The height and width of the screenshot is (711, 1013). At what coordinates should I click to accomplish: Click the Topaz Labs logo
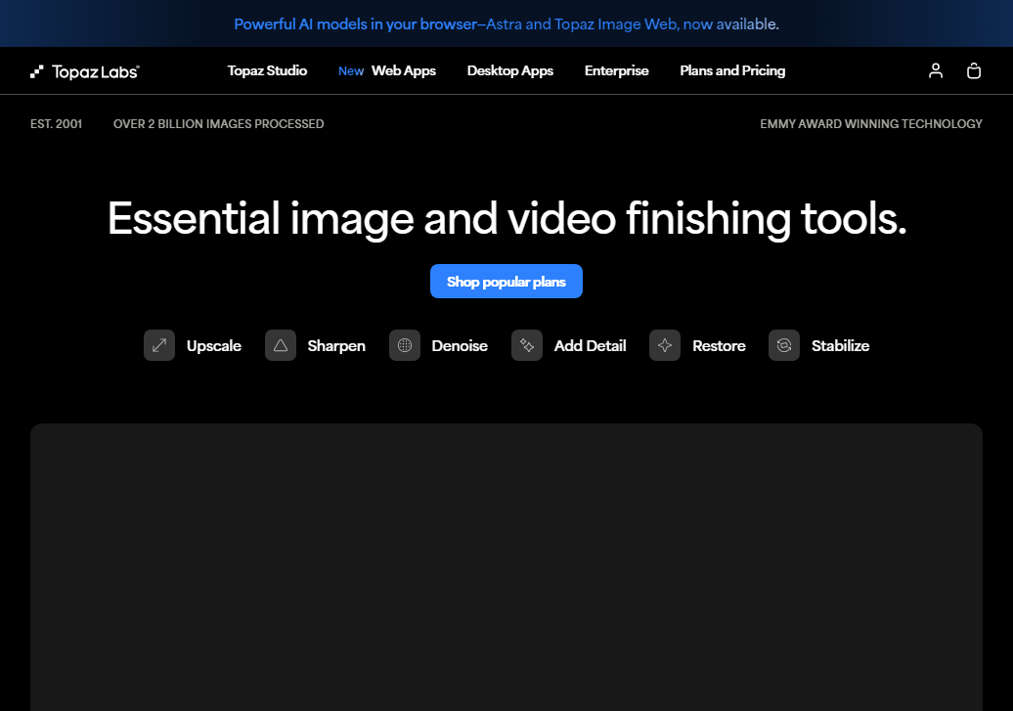(x=85, y=71)
